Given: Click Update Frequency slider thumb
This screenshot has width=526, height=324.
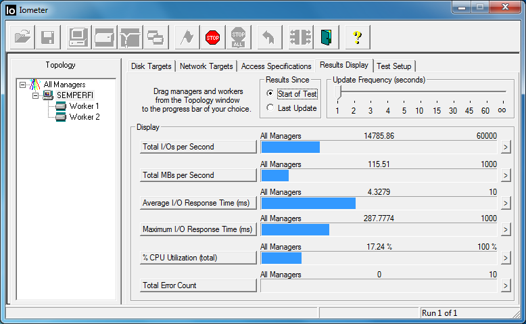Looking at the screenshot, I should tap(338, 93).
